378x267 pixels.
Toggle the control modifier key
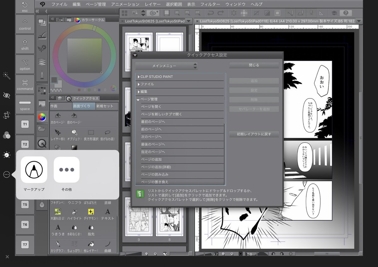click(25, 24)
